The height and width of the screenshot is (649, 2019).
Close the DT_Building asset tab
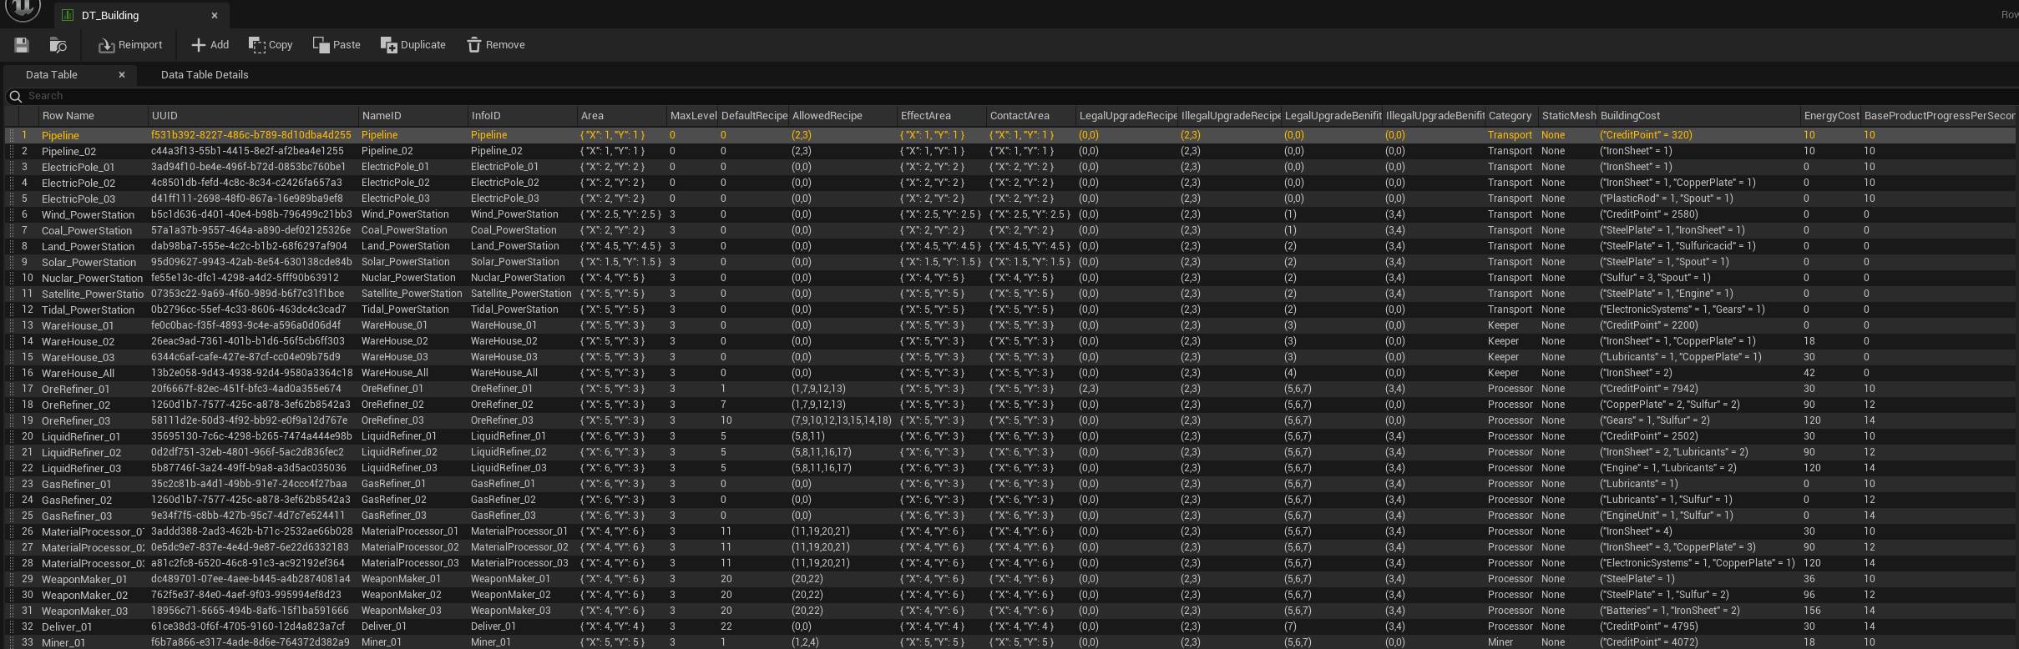click(x=215, y=15)
